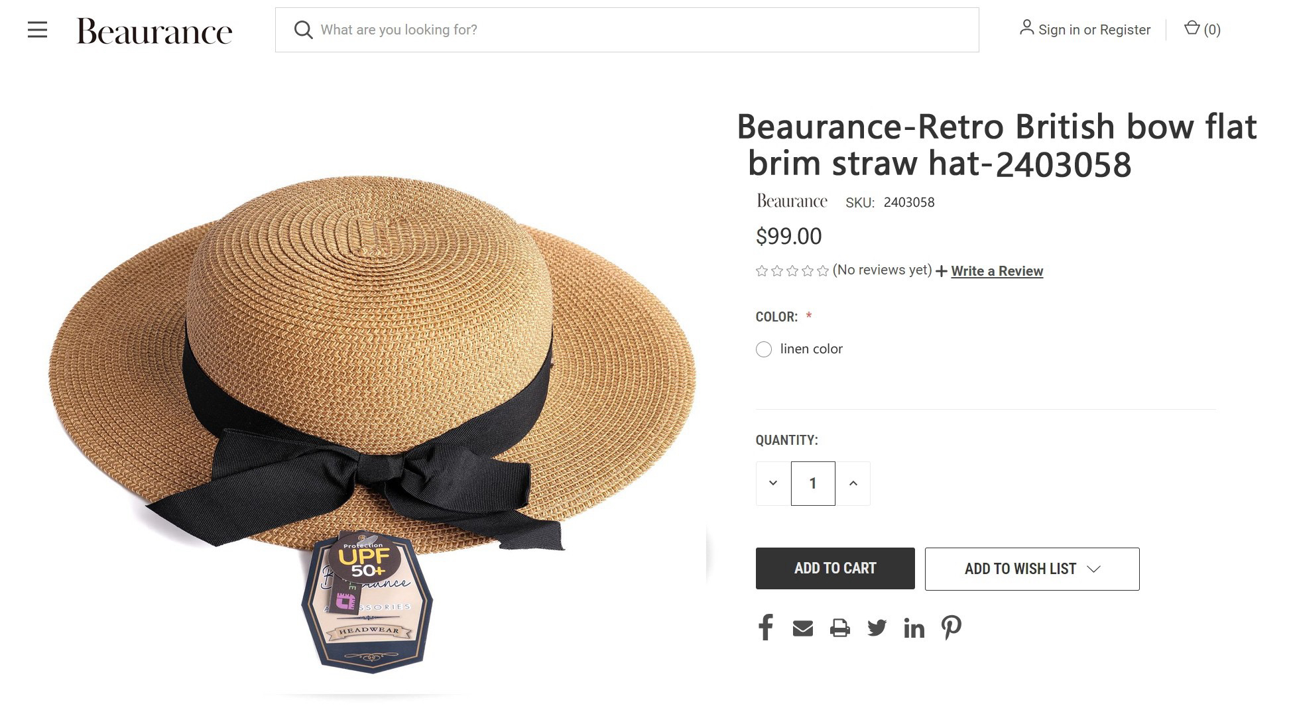Viewport: 1289px width, 706px height.
Task: Click the Add to Cart button
Action: point(835,569)
